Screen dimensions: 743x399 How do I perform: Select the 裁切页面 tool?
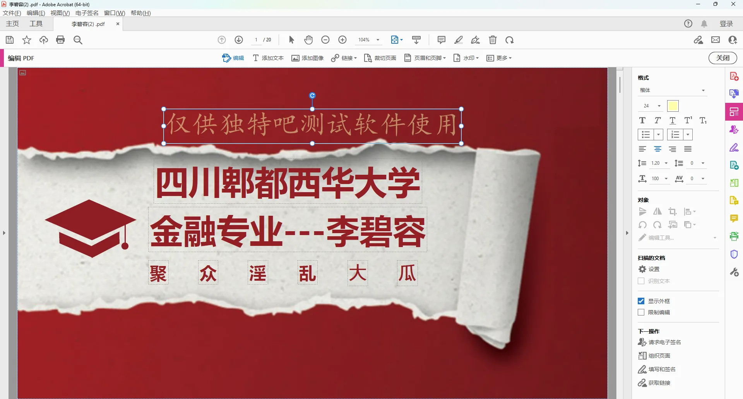pyautogui.click(x=380, y=58)
